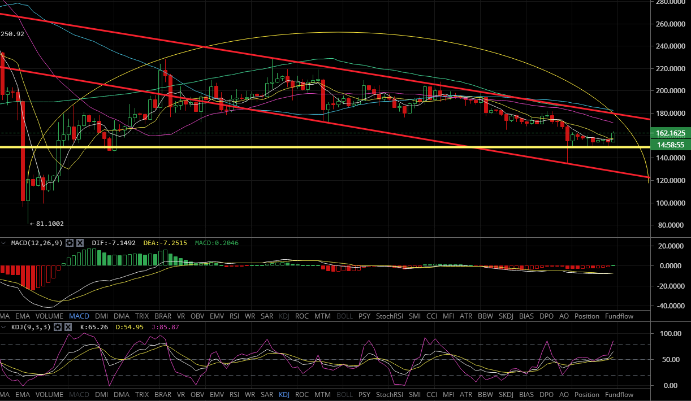This screenshot has height=401, width=691.
Task: Select VOLUME in the KDJ panel's indicator row
Action: (x=49, y=394)
